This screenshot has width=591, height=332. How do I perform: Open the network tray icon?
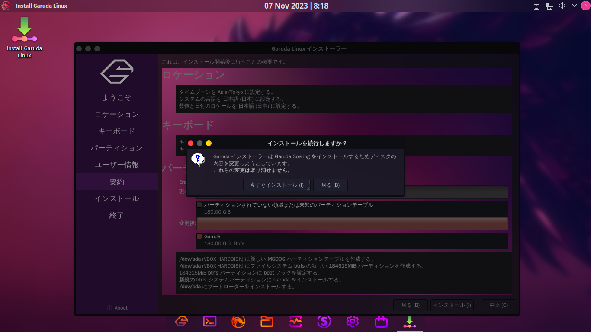(549, 6)
